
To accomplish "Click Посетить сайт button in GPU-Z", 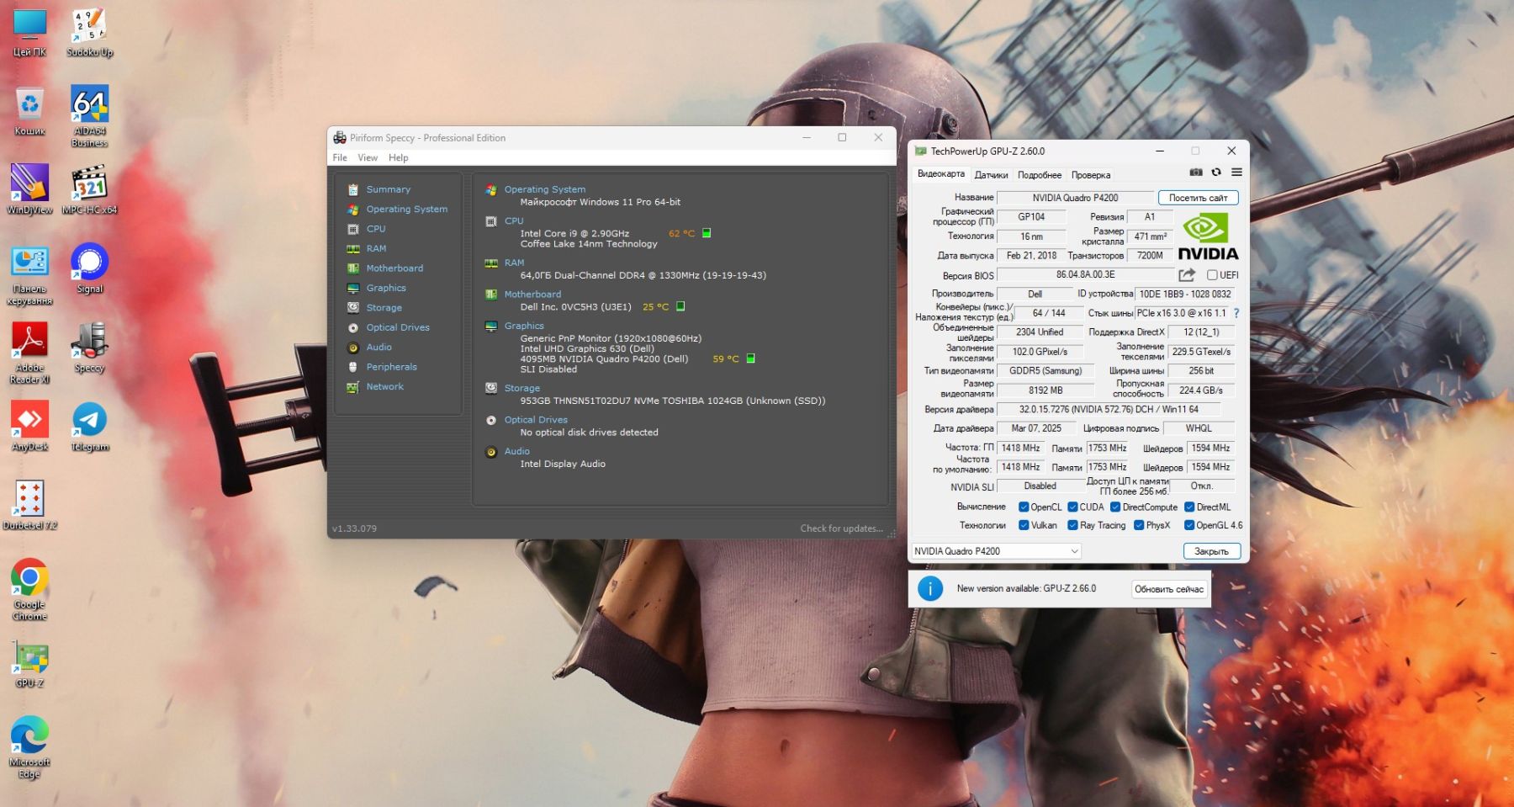I will pyautogui.click(x=1199, y=198).
